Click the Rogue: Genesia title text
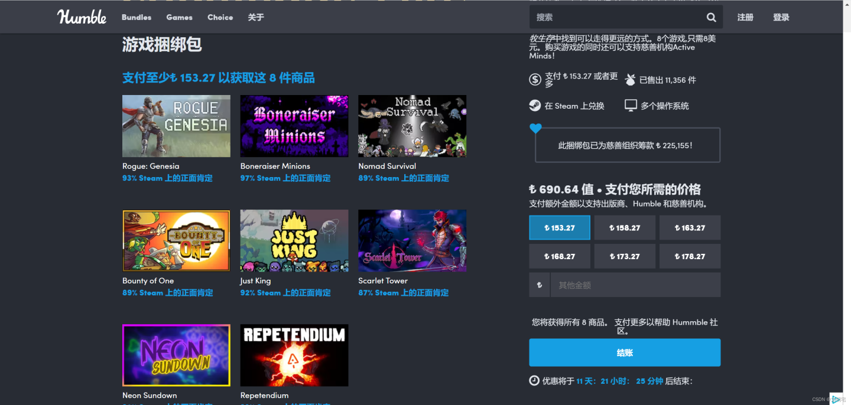This screenshot has height=405, width=851. (x=151, y=166)
